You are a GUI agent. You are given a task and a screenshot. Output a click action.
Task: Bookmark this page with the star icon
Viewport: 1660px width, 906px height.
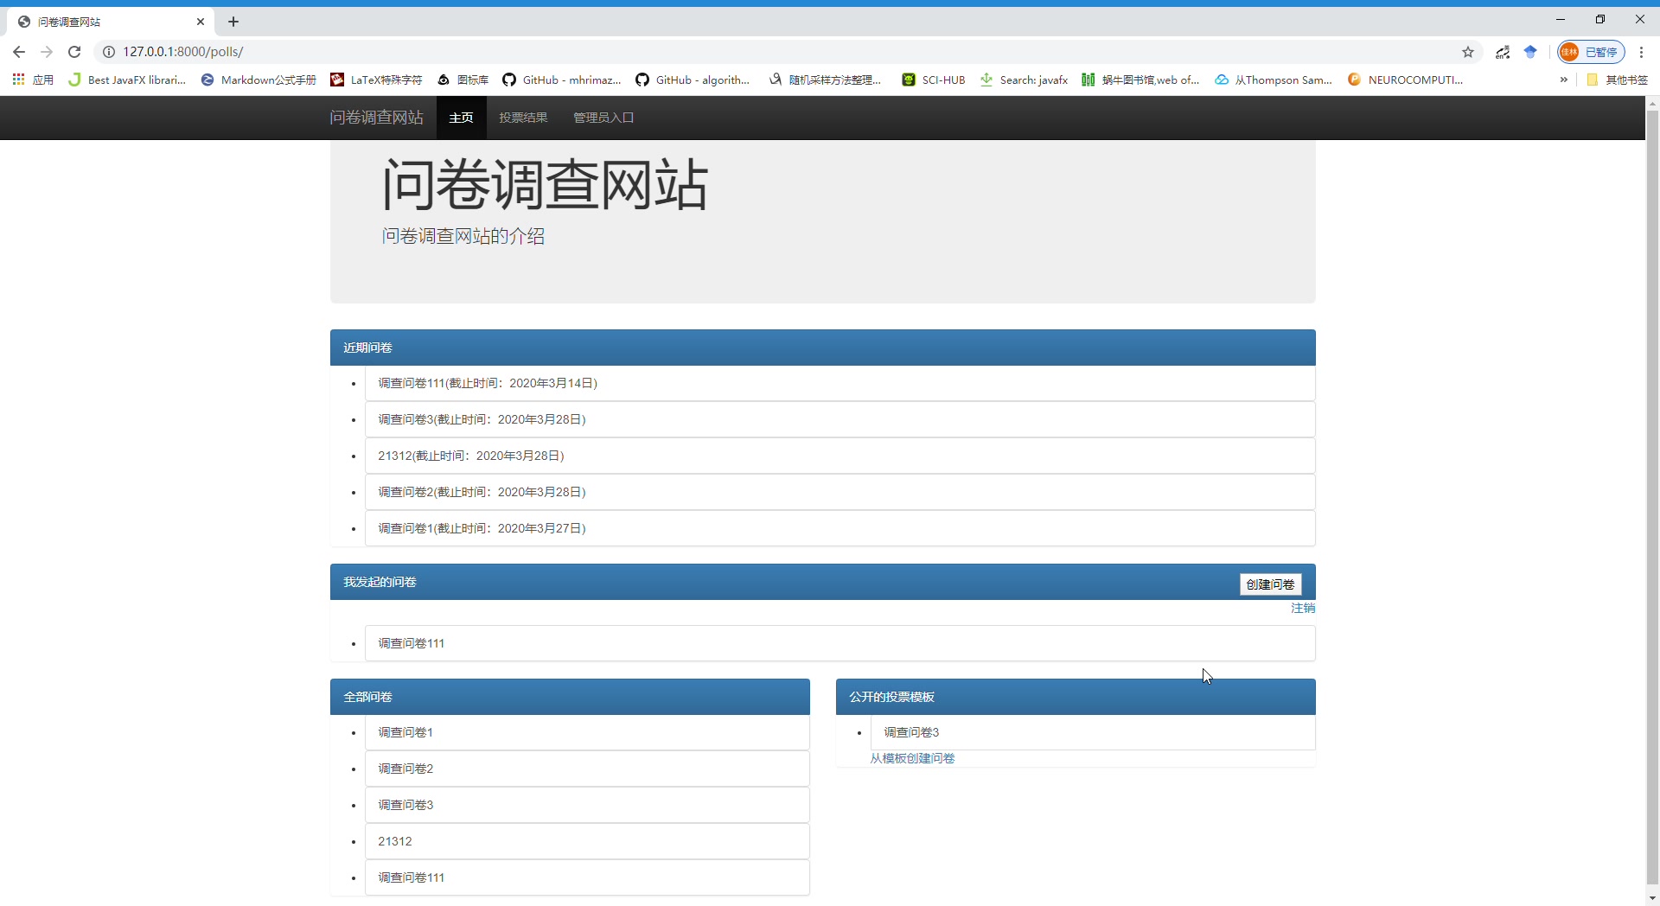pos(1468,52)
